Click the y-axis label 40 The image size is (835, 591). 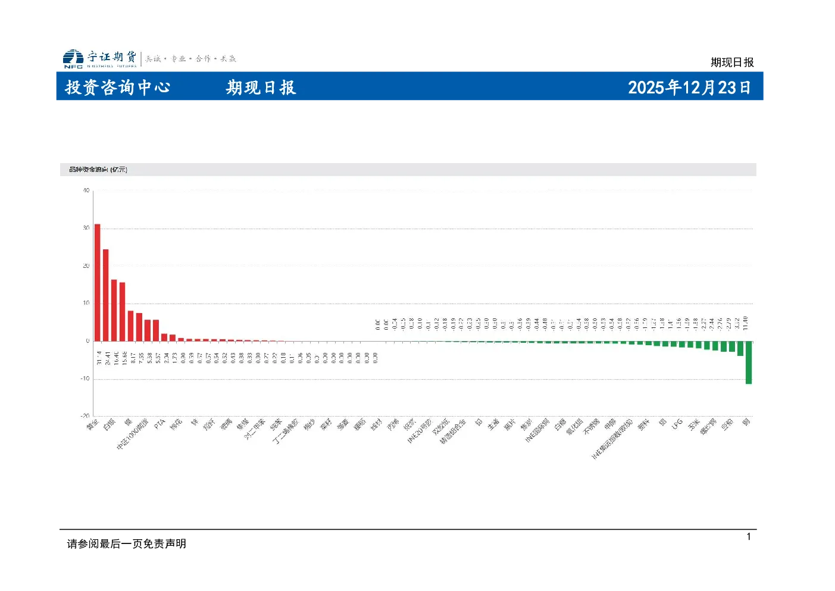[86, 190]
